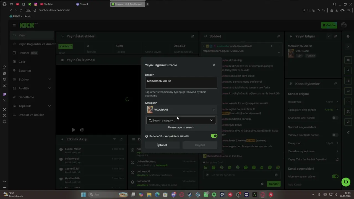
Task: Open the Twitch icon in Opera sidebar
Action: (4, 94)
